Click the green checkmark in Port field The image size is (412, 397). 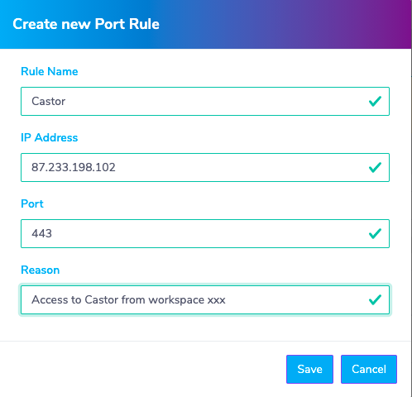coord(375,233)
